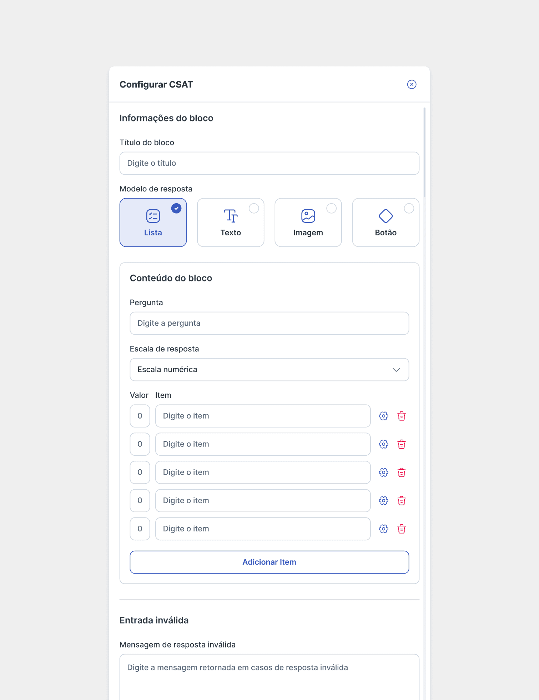The image size is (539, 700).
Task: Focus the Título do bloco input field
Action: [269, 163]
